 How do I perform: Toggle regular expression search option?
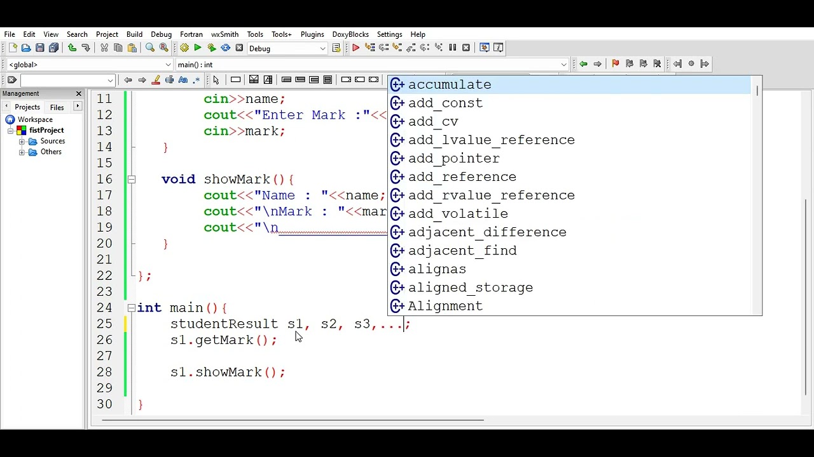tap(197, 80)
